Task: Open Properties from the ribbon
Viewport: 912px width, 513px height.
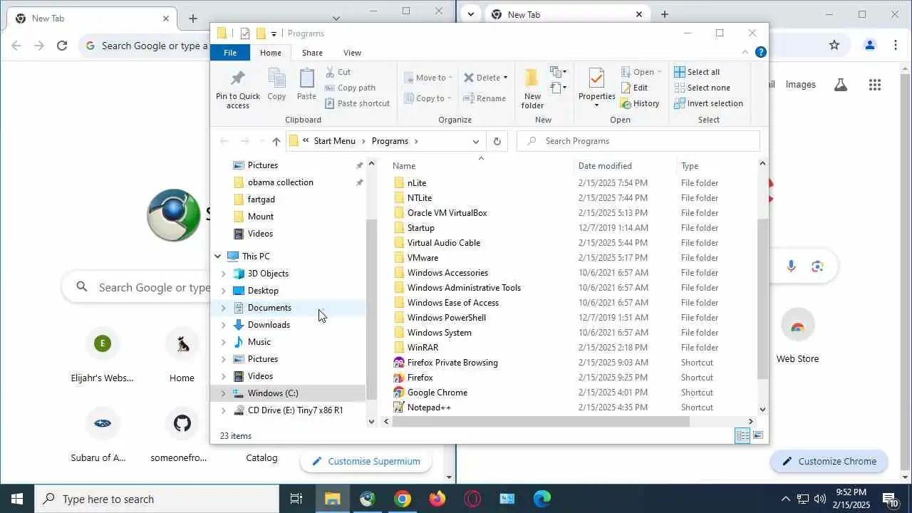Action: [x=596, y=88]
